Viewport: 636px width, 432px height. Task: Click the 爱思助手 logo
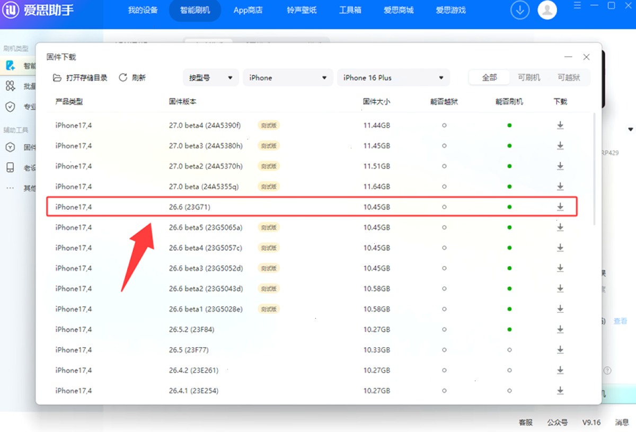pos(38,10)
